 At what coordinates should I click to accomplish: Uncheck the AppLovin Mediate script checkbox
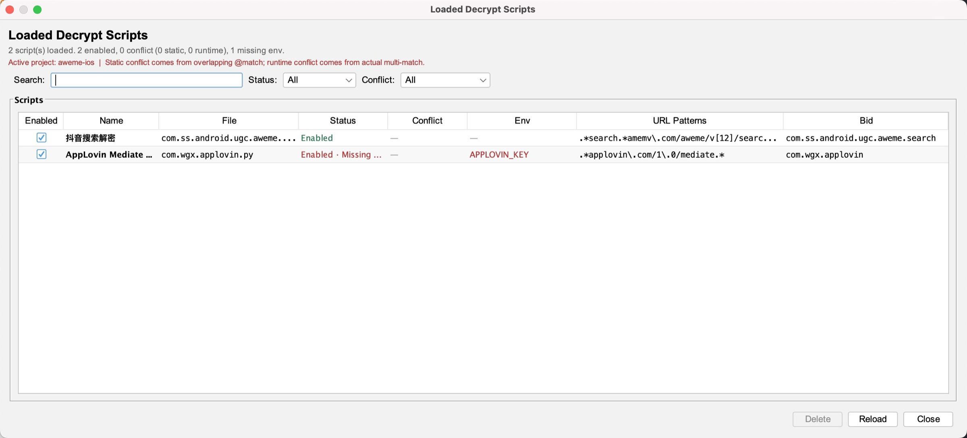pos(42,155)
